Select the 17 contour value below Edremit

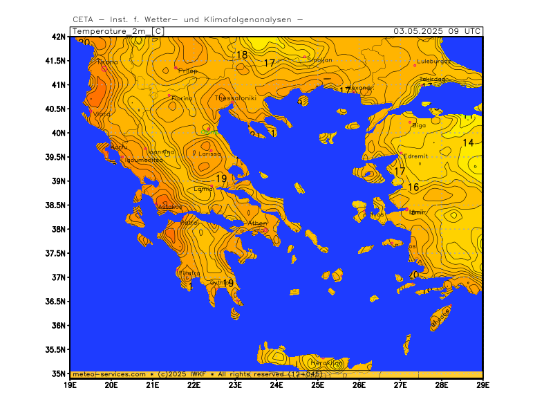400,172
